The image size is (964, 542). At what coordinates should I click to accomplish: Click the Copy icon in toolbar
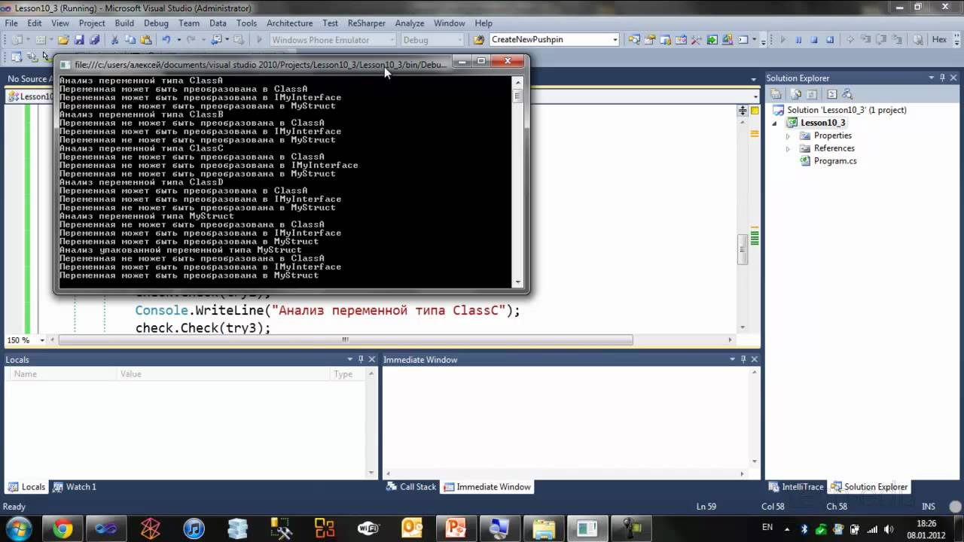pos(130,40)
